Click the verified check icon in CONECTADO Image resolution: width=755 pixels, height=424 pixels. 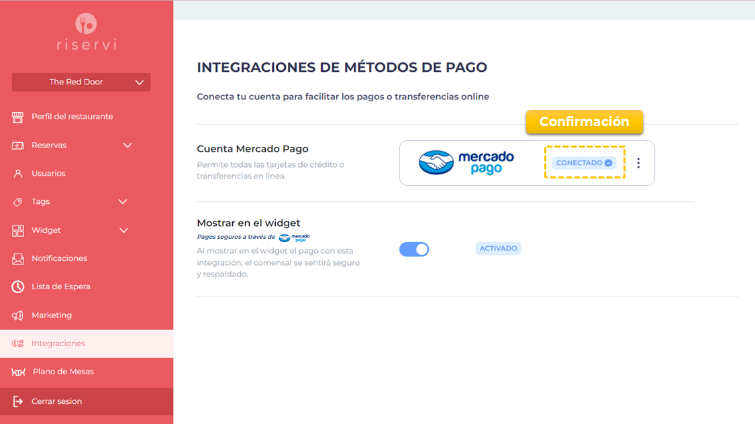(x=609, y=163)
